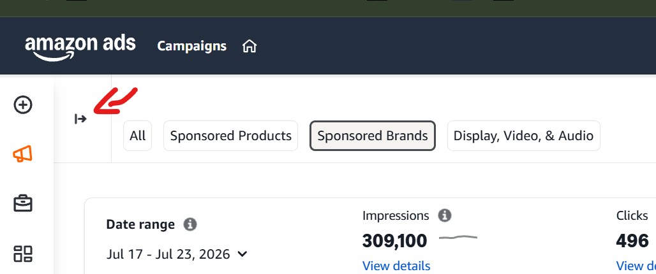Open View details link under Clicks

pos(636,266)
